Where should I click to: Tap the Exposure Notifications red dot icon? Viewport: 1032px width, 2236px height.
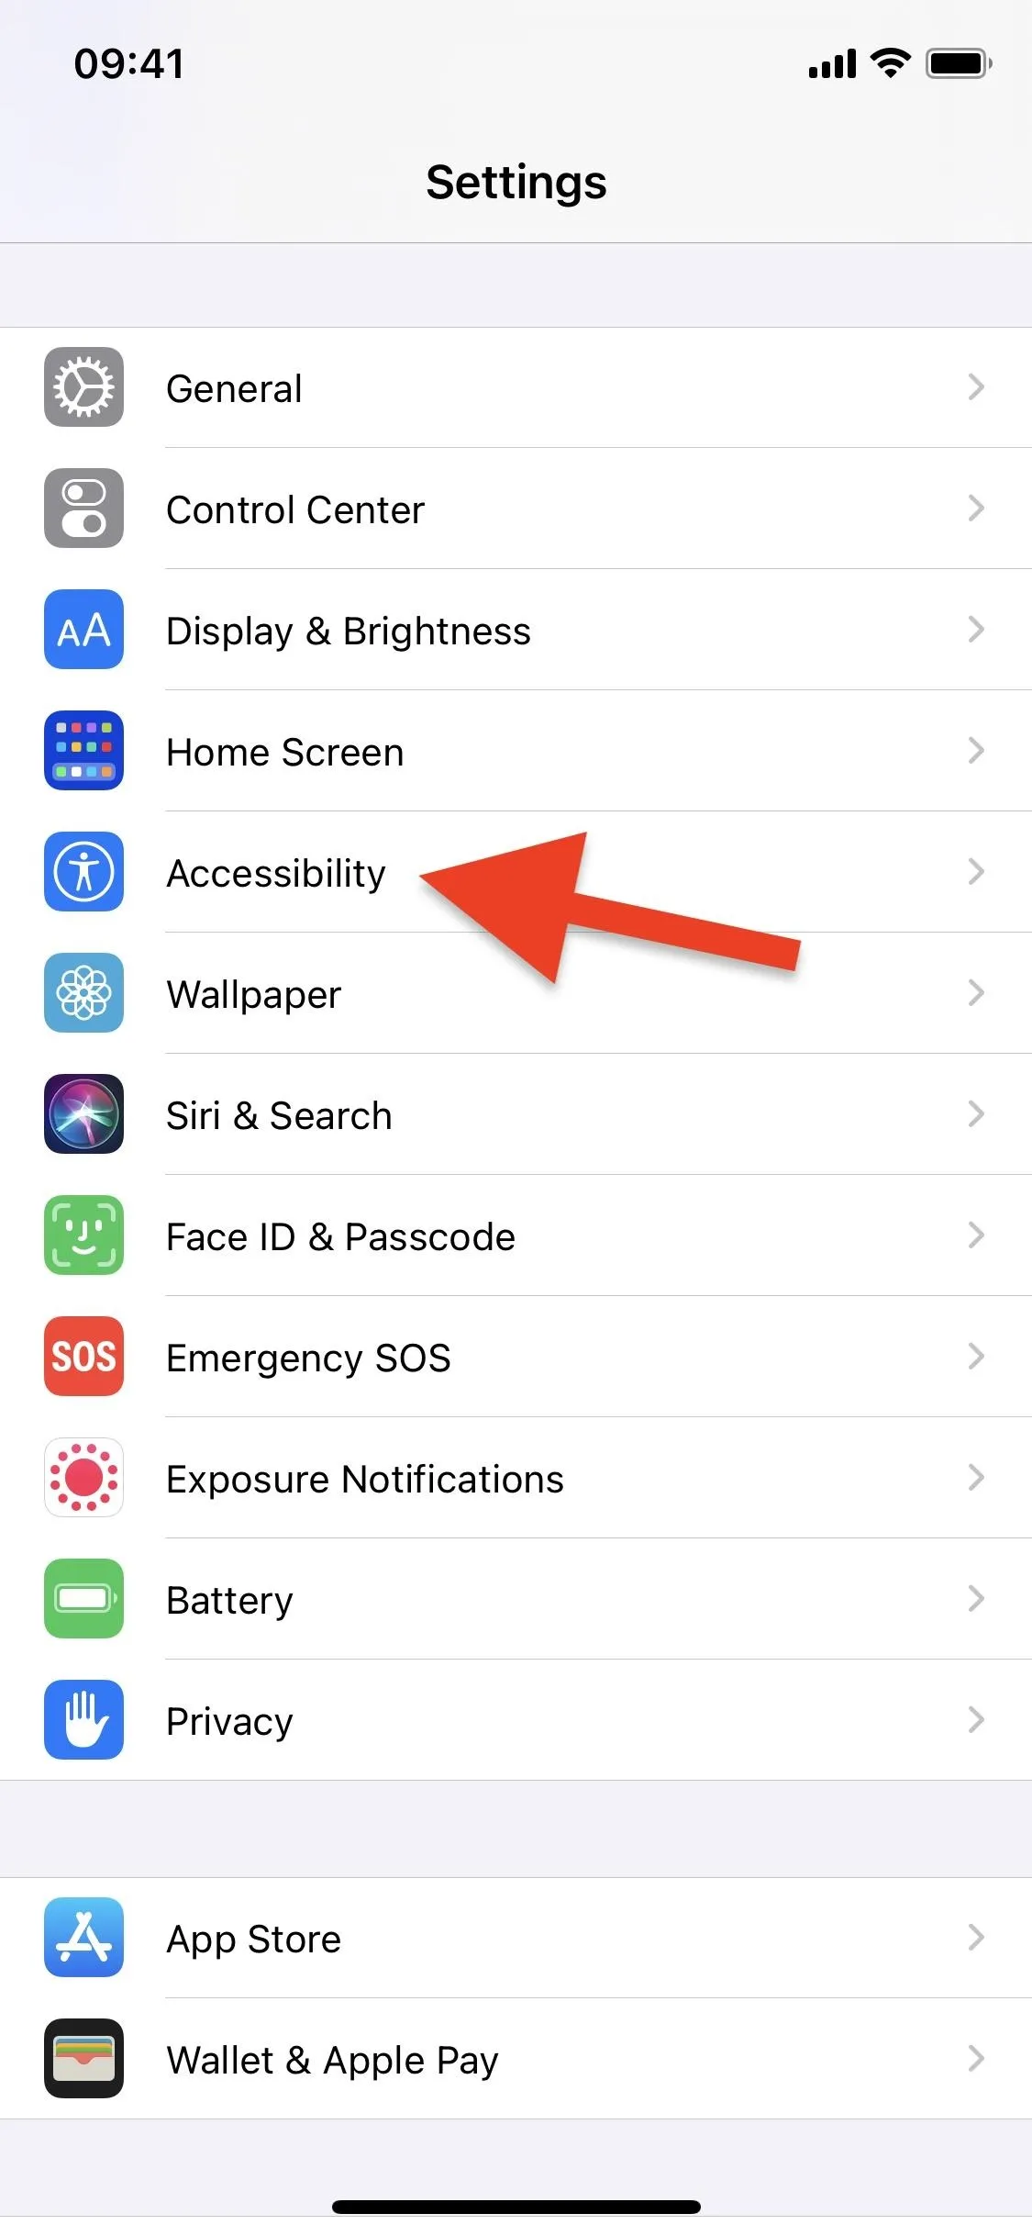pos(83,1478)
